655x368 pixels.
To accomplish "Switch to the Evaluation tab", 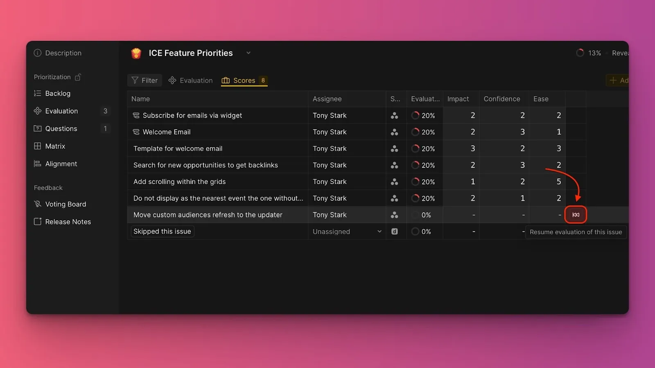I will pos(191,81).
